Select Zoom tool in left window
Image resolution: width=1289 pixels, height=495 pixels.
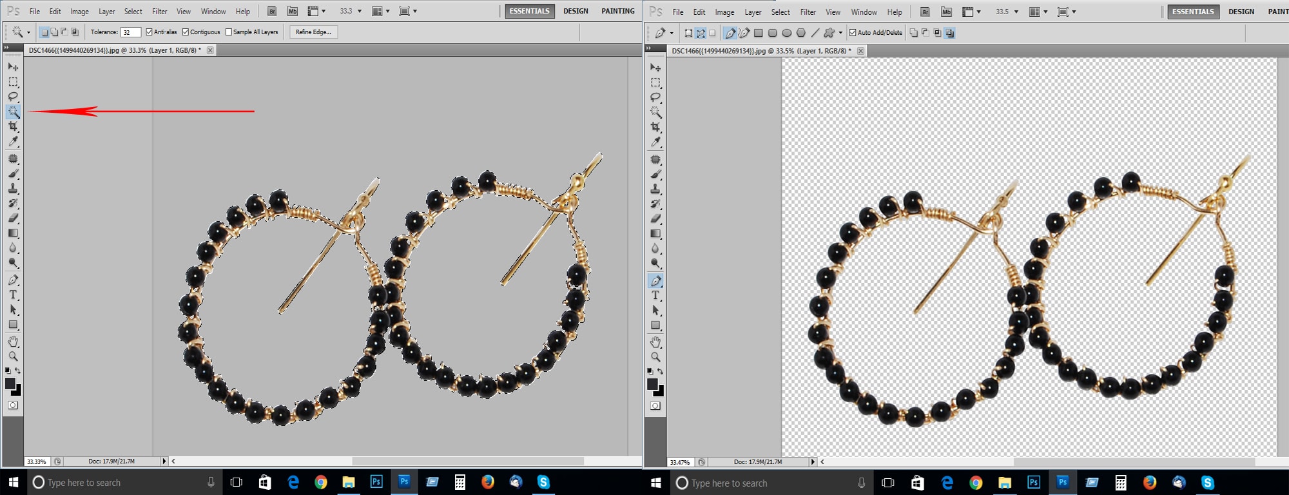(13, 356)
